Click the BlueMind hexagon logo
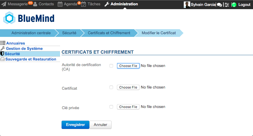 coord(9,18)
